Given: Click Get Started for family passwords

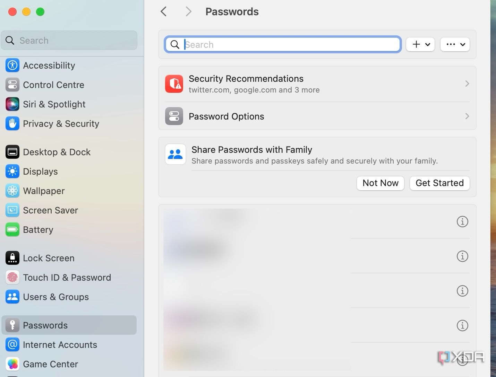Looking at the screenshot, I should 439,183.
